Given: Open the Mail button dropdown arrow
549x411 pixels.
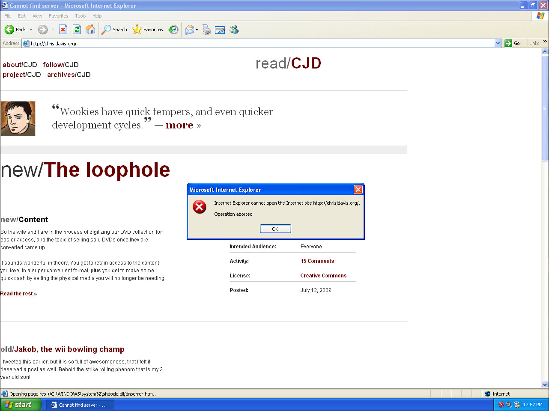Looking at the screenshot, I should pos(197,30).
